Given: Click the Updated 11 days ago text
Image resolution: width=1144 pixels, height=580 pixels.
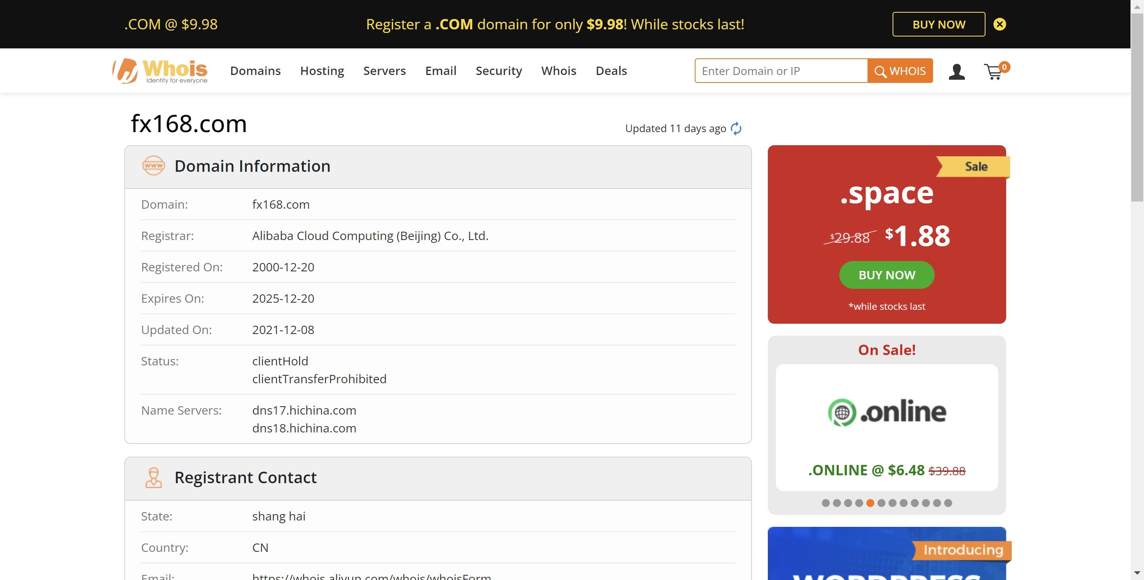Looking at the screenshot, I should click(675, 129).
